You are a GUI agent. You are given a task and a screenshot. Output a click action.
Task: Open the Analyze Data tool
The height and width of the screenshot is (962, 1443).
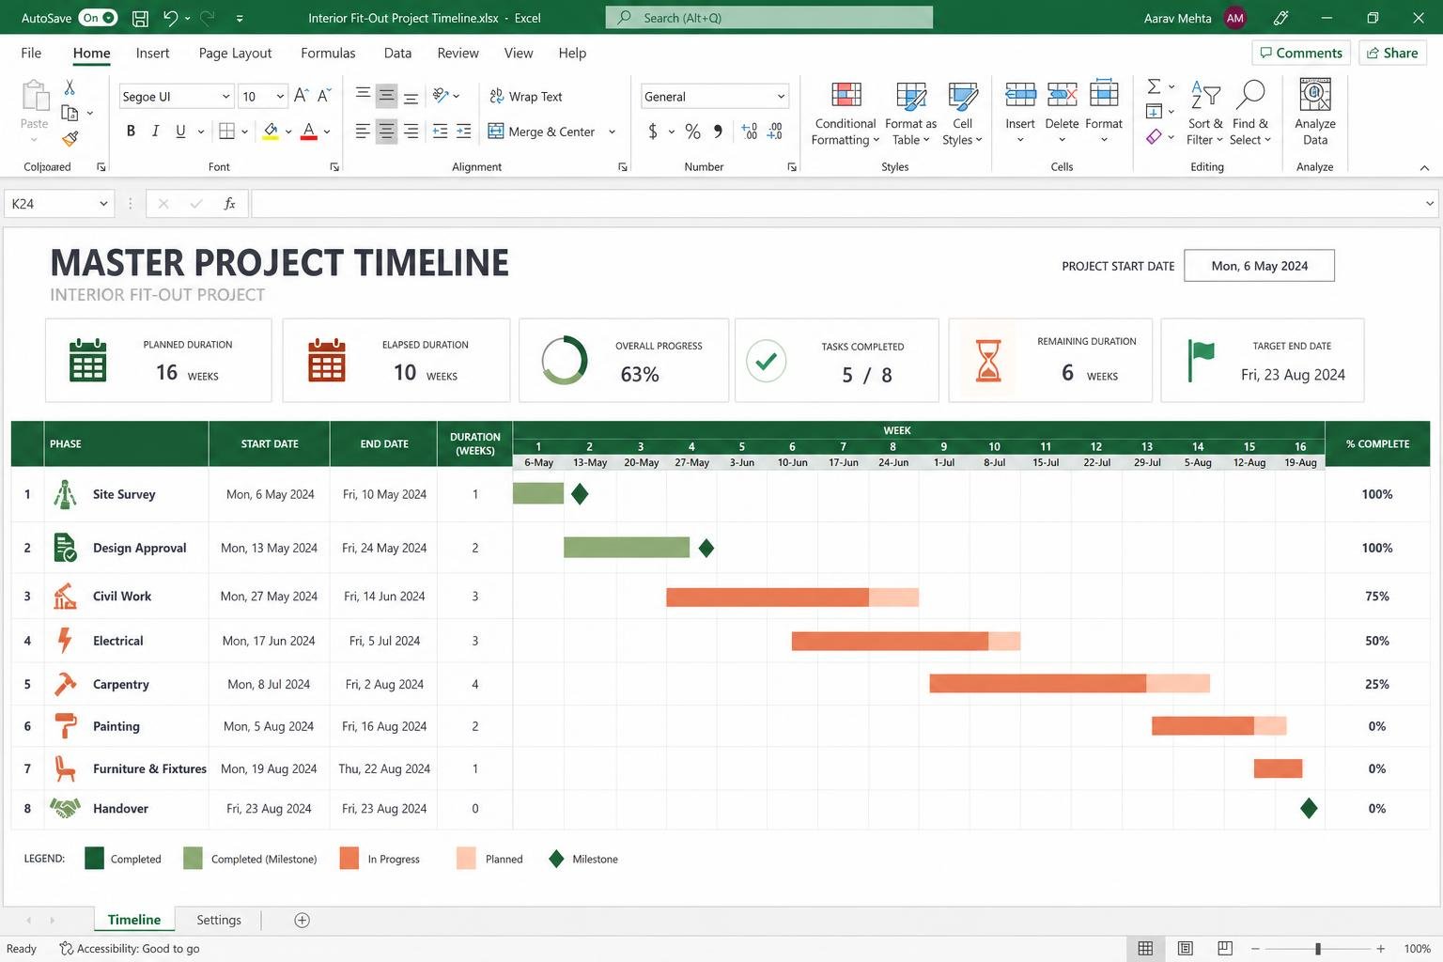pos(1315,113)
